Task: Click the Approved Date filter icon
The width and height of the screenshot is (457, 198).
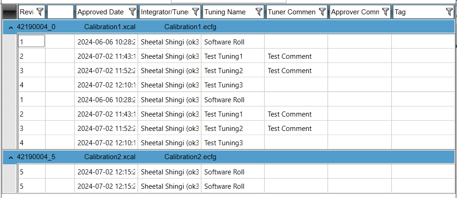Action: [x=132, y=12]
